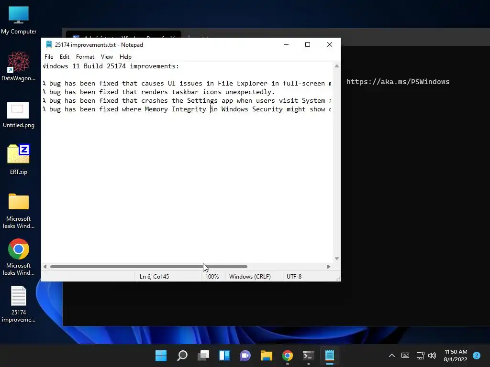Show hidden tray icons chevron
The image size is (490, 367).
(x=391, y=356)
